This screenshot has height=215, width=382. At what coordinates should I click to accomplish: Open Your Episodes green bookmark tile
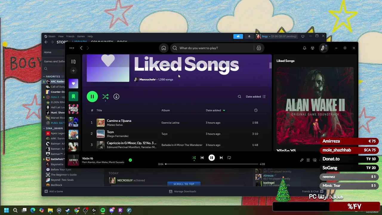tap(73, 96)
